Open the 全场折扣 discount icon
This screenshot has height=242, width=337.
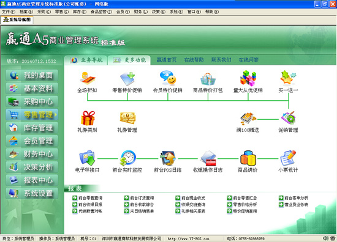pos(87,78)
